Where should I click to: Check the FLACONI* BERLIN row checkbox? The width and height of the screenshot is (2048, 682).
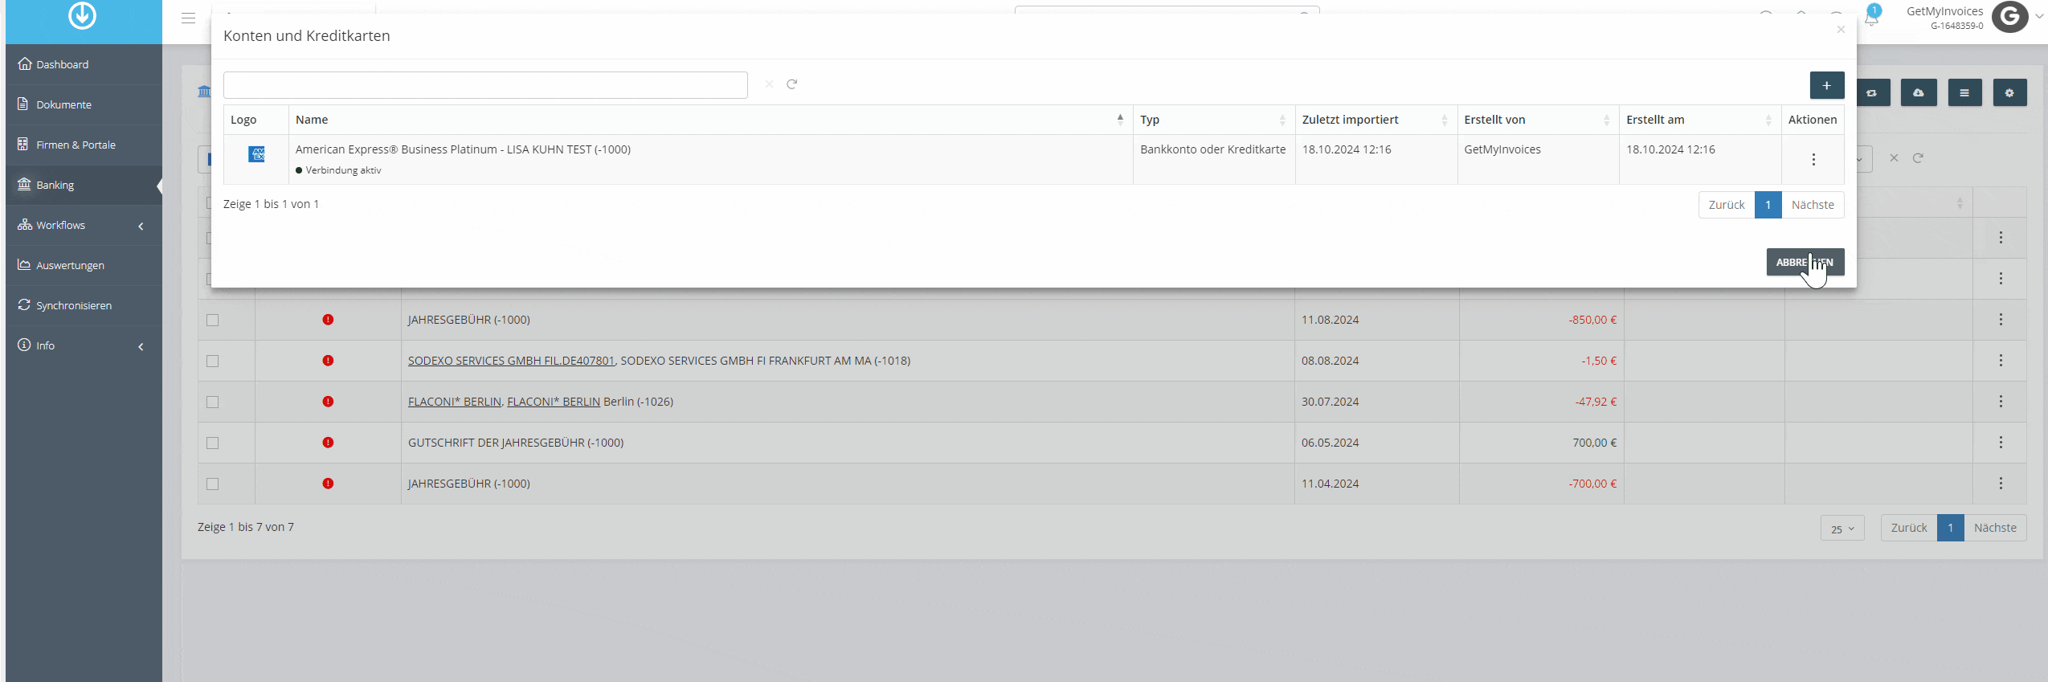tap(212, 402)
